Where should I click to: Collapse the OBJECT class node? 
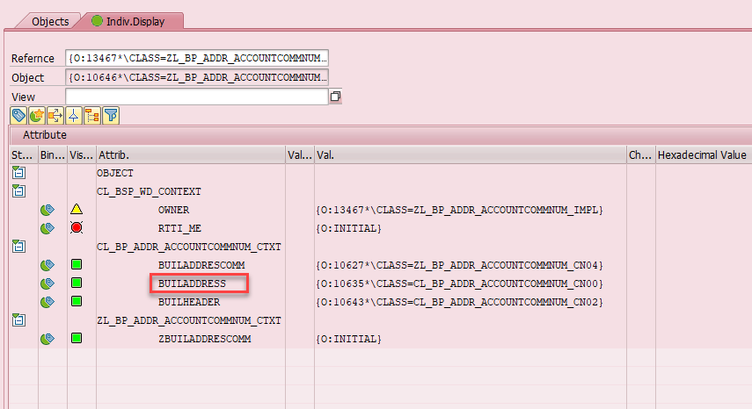tap(18, 173)
